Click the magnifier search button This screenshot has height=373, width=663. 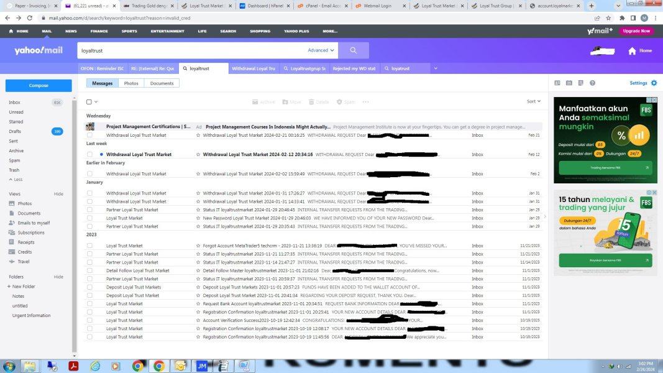pyautogui.click(x=354, y=50)
